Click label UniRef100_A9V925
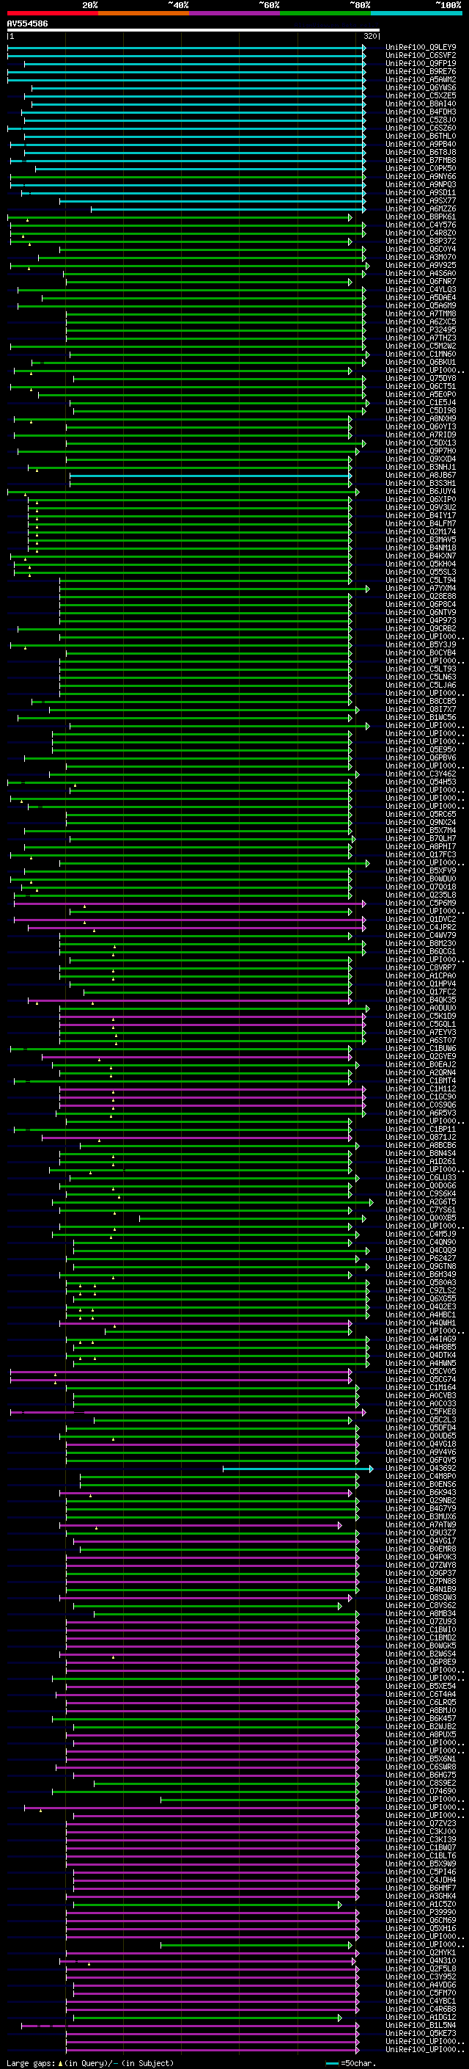This screenshot has height=2069, width=469. 421,265
